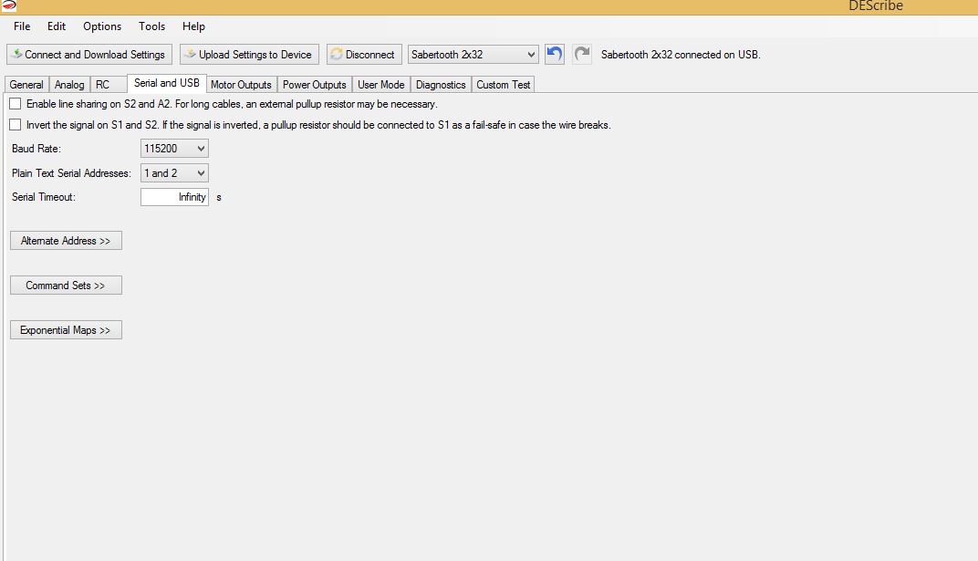
Task: Select the Custom Test tab
Action: coord(503,85)
